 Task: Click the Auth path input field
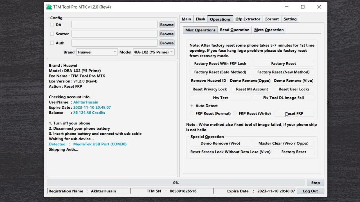click(x=114, y=43)
